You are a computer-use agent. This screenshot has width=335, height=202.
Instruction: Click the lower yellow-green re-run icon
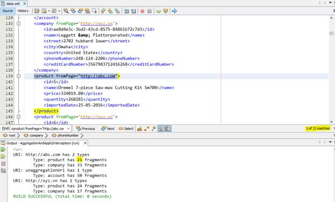[3, 156]
